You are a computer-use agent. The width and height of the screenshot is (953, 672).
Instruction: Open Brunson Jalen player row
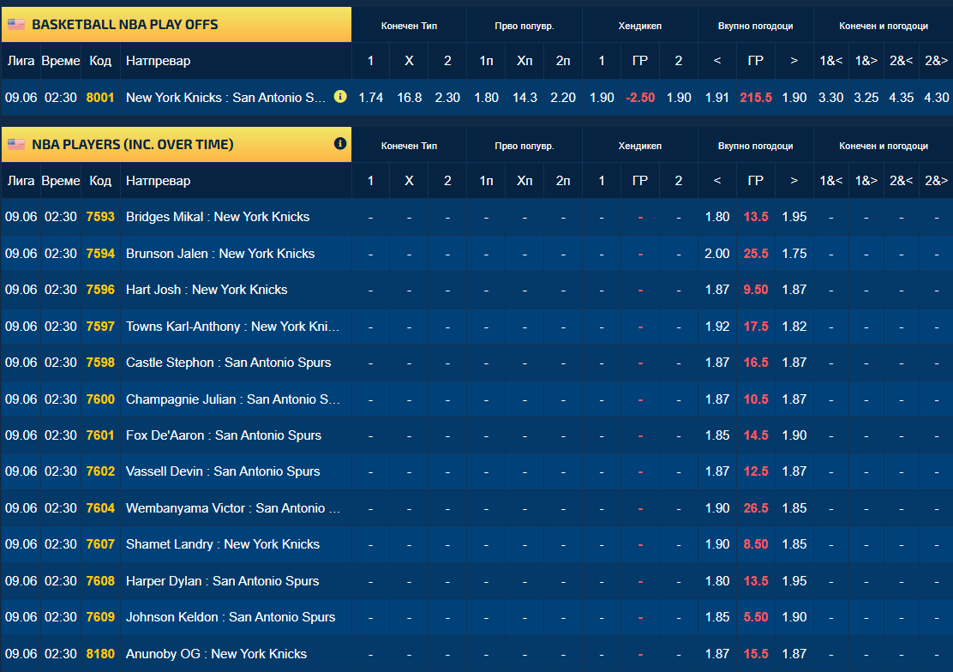click(220, 254)
